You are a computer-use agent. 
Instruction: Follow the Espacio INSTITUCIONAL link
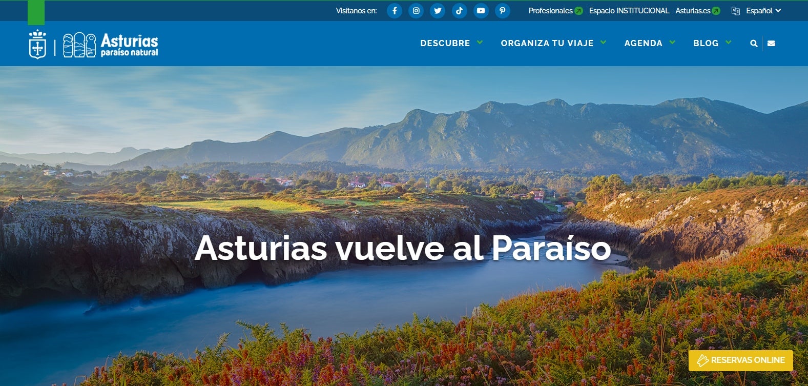tap(629, 11)
